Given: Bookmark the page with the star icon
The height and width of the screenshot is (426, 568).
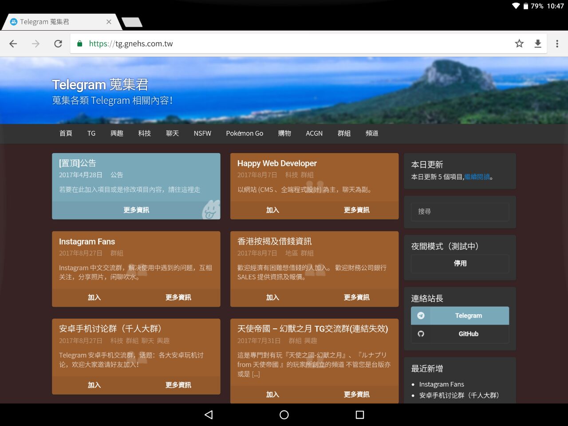Looking at the screenshot, I should [x=519, y=43].
